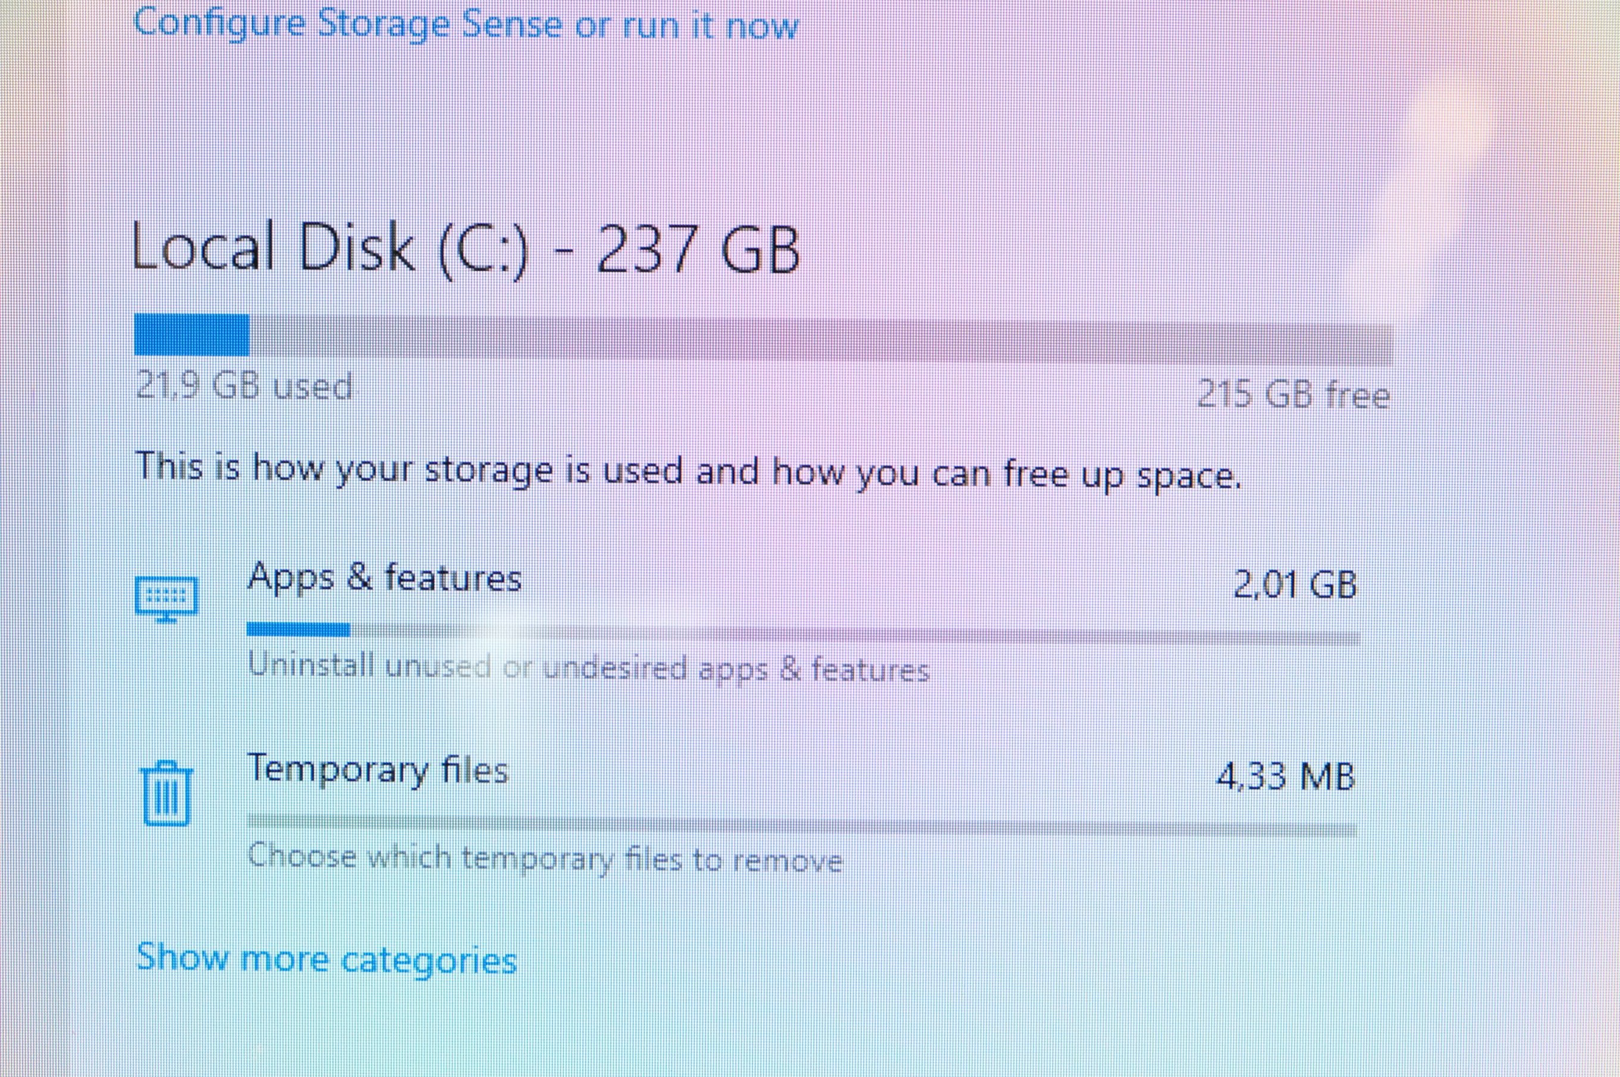Click Choose which temporary files to remove
1620x1077 pixels.
click(545, 859)
